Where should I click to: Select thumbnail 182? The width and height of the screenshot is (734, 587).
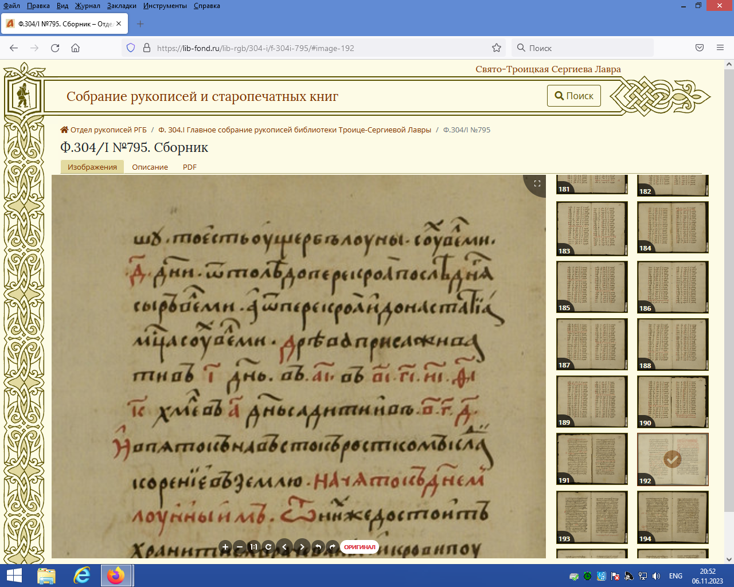[673, 186]
